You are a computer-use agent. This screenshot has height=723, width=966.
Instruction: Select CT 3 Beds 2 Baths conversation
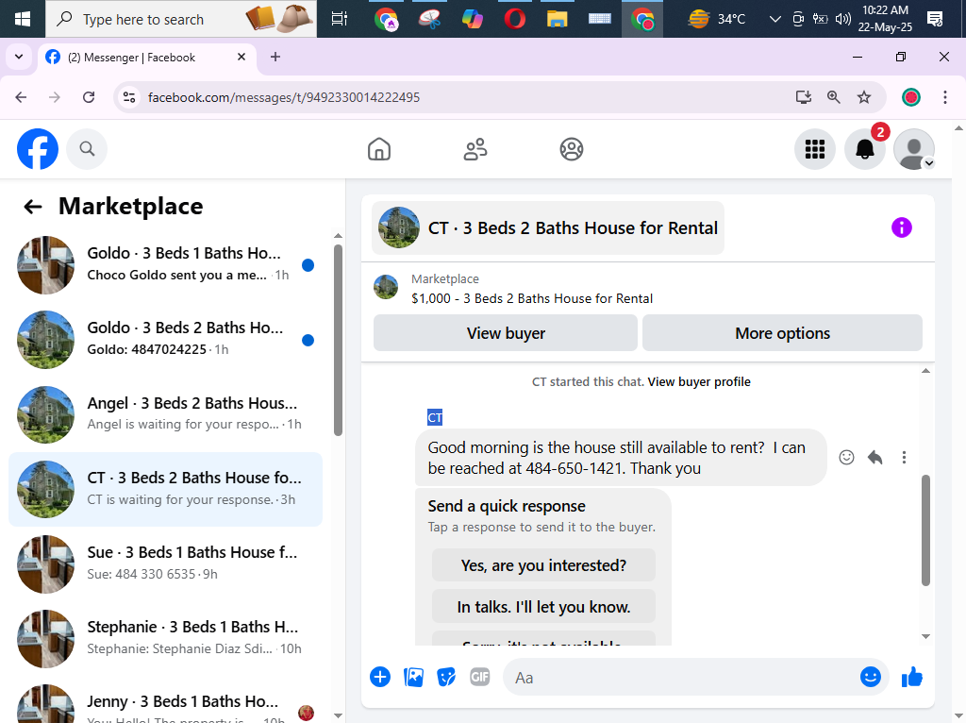[165, 489]
